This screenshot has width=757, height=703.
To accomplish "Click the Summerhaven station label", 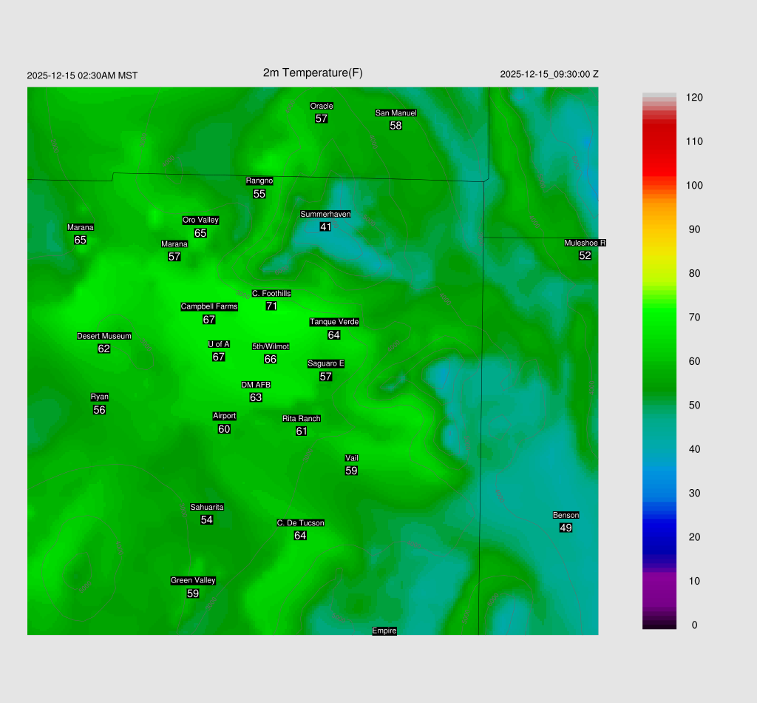I will 325,214.
